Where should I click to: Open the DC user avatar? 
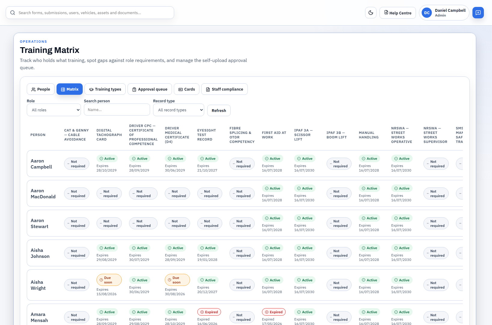427,13
